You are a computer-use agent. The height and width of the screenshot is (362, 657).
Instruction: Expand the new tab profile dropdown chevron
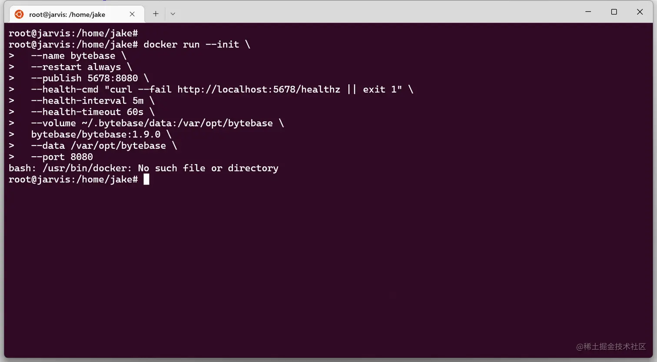tap(173, 14)
